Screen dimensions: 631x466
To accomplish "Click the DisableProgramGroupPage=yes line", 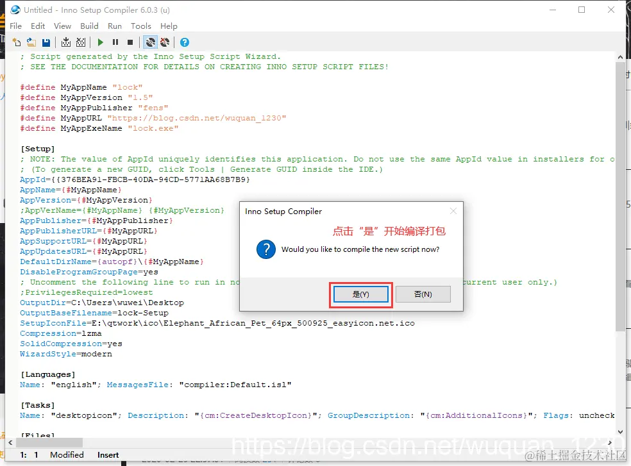I will pos(89,272).
